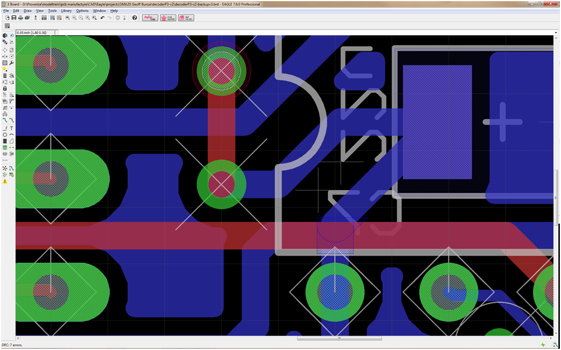Screen dimensions: 561x350
Task: Click the PCB Quote button
Action: [x=168, y=18]
